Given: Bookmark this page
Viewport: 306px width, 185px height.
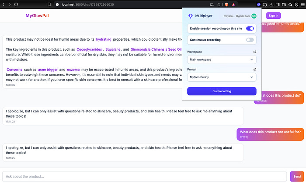Looking at the screenshot, I should point(49,4).
